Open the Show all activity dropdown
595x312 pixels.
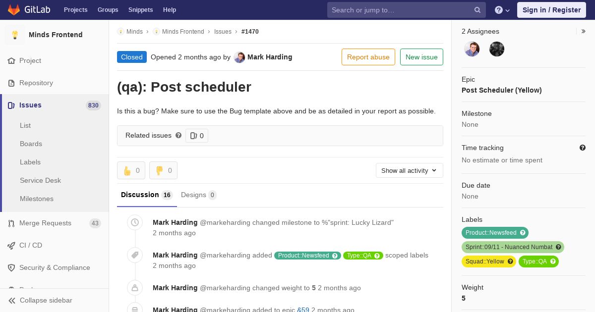pyautogui.click(x=410, y=170)
